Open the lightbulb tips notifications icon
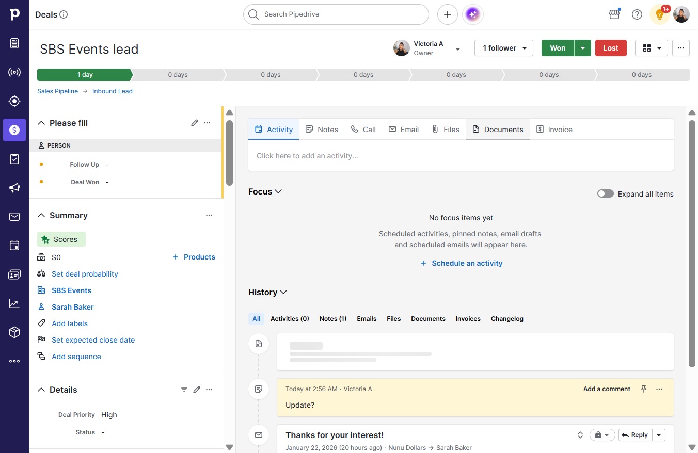The width and height of the screenshot is (698, 453). [x=660, y=14]
